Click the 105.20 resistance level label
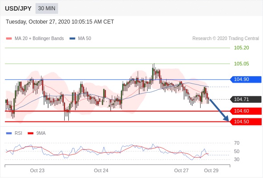The width and height of the screenshot is (263, 178). 242,48
